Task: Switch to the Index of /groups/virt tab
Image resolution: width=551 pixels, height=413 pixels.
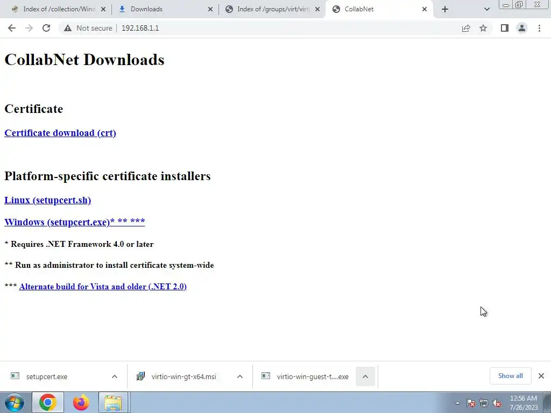Action: click(x=272, y=9)
